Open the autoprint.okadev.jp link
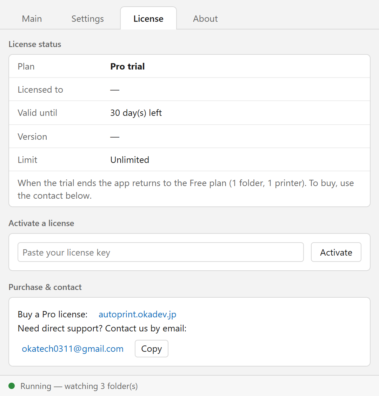 137,315
